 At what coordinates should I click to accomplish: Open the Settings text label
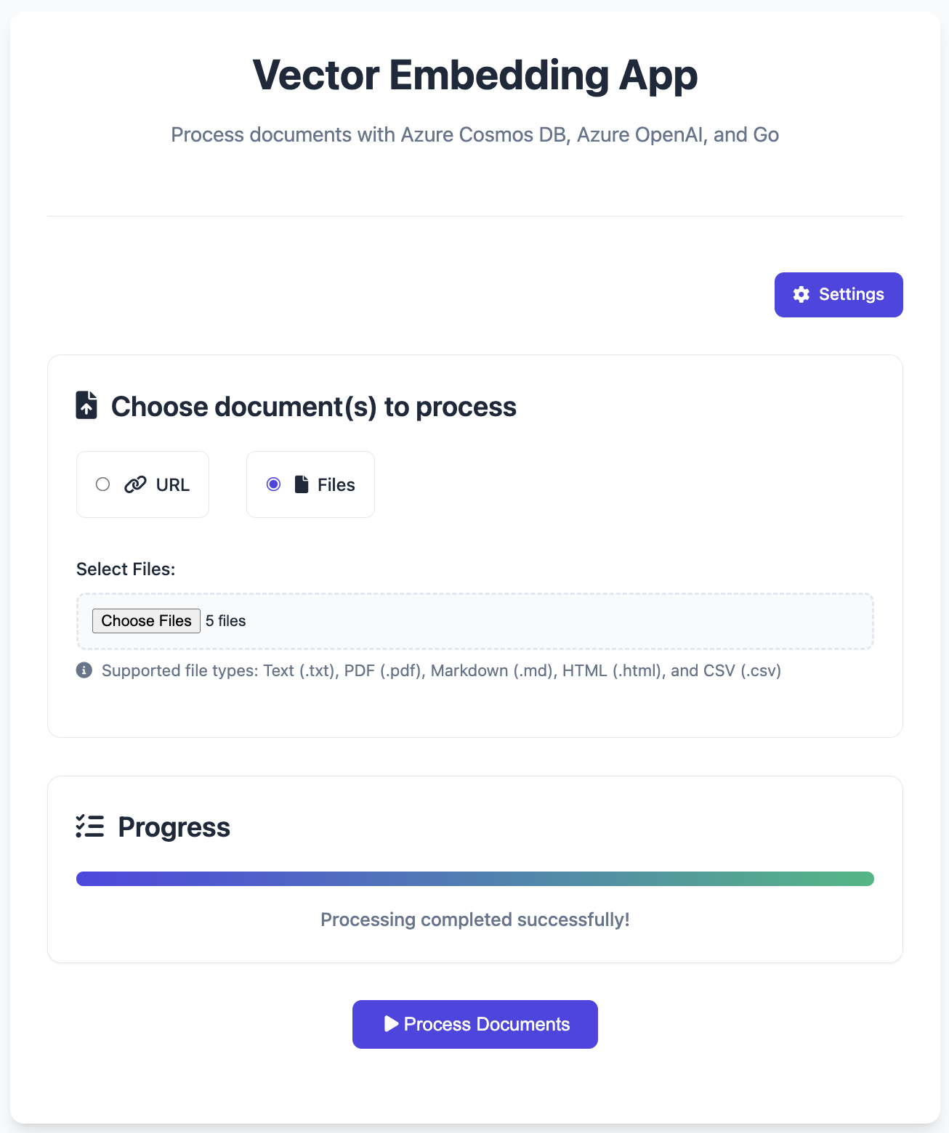pos(851,294)
